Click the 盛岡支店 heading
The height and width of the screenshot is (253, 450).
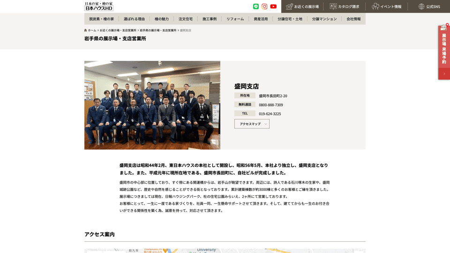coord(247,86)
